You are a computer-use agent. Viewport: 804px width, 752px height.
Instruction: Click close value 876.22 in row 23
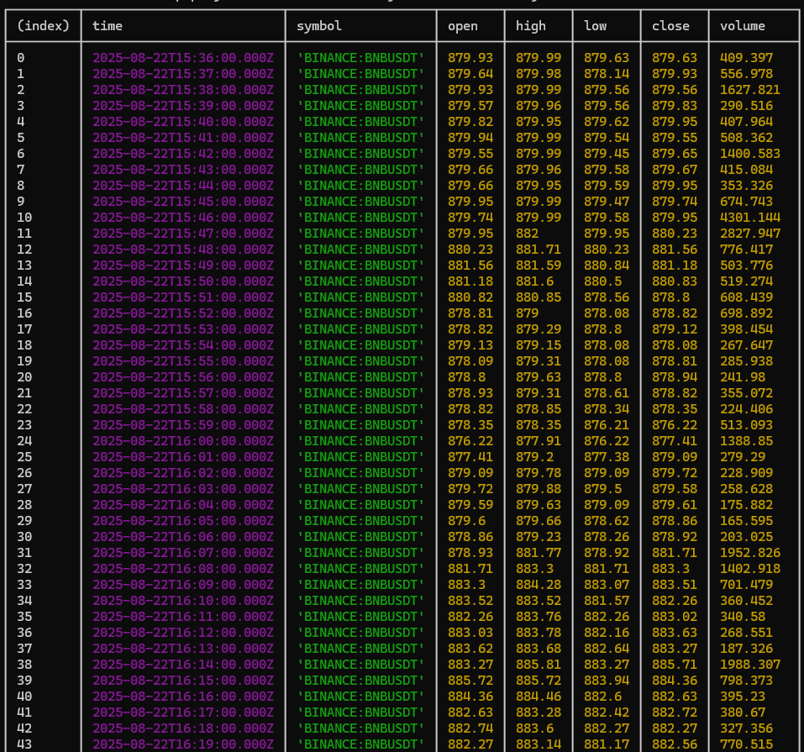[675, 425]
